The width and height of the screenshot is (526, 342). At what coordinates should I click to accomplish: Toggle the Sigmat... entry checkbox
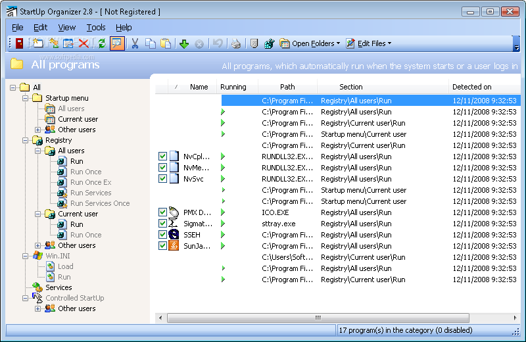[x=162, y=224]
